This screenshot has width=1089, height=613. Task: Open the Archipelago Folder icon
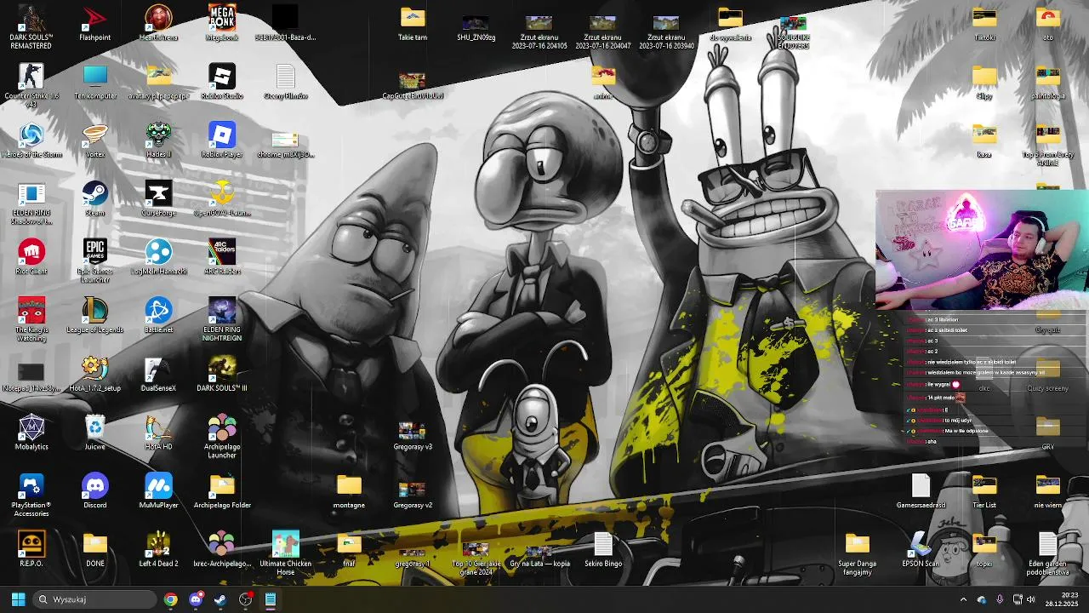point(222,491)
